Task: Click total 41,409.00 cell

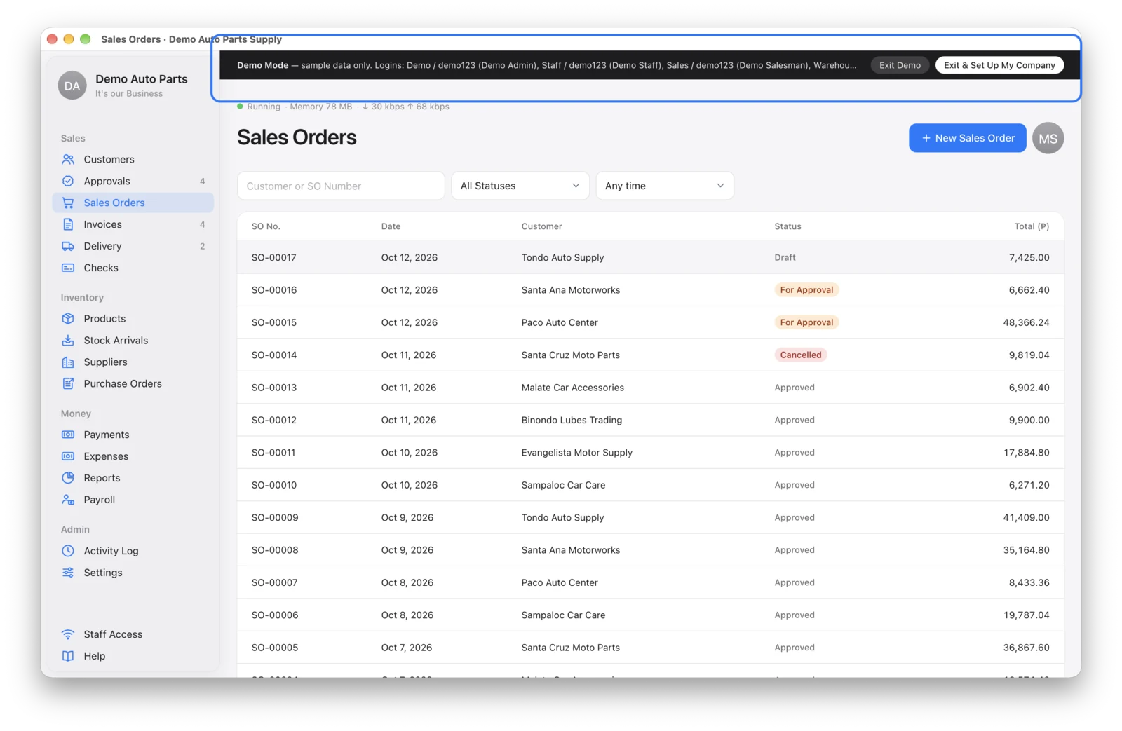Action: pyautogui.click(x=1026, y=517)
